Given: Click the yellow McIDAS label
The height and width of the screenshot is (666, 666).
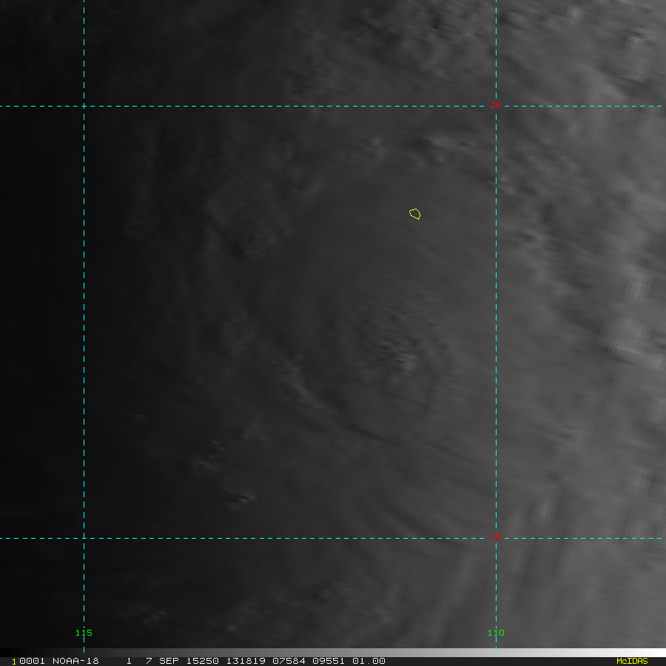Looking at the screenshot, I should (632, 661).
